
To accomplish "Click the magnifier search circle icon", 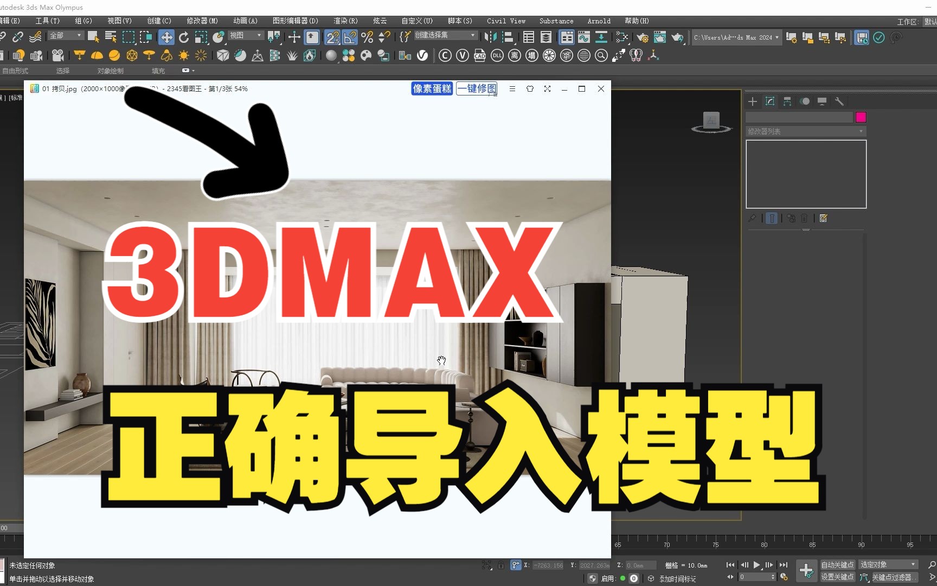I will (x=601, y=55).
